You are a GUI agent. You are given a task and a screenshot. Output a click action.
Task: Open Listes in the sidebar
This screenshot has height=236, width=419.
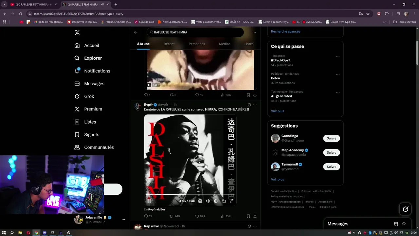[x=85, y=122]
